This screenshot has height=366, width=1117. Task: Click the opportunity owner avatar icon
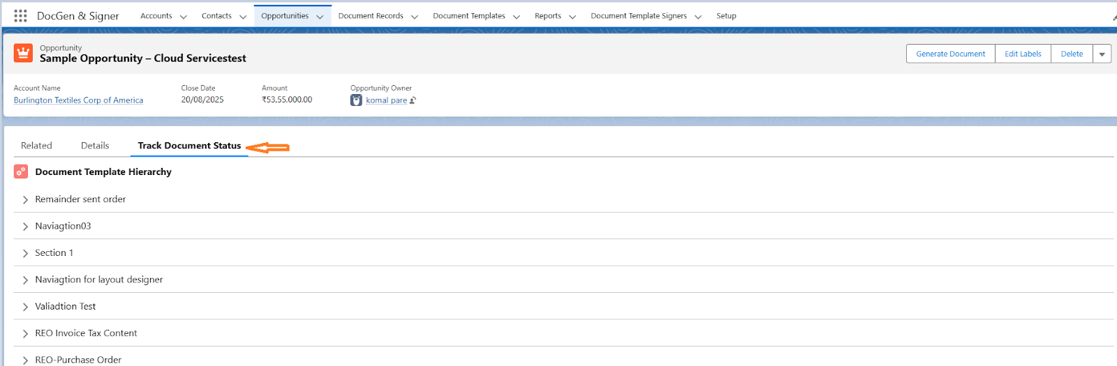point(356,100)
